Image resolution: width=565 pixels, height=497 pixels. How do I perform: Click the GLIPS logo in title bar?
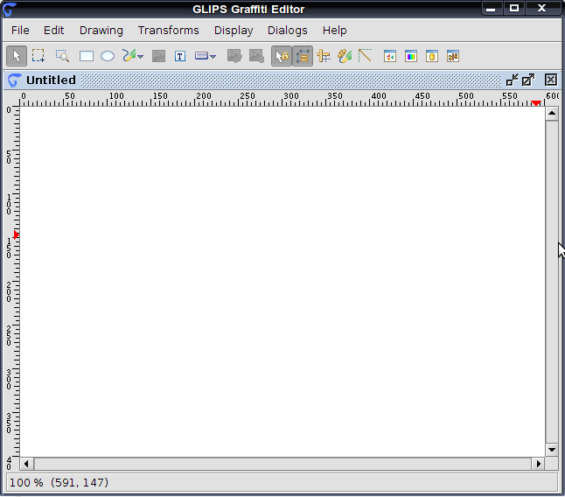coord(10,10)
